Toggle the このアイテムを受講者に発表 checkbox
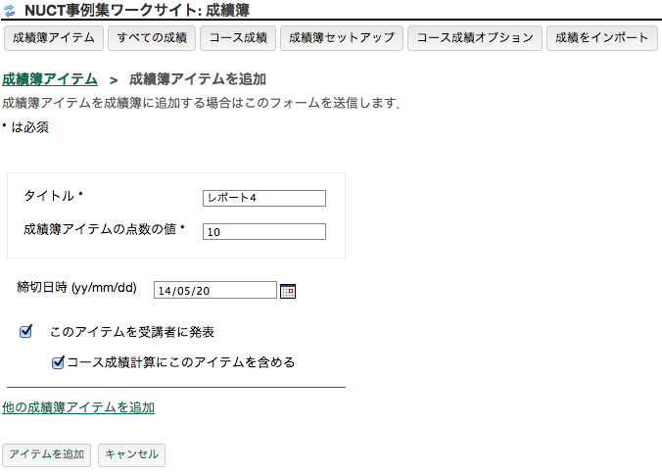Image resolution: width=662 pixels, height=472 pixels. [x=26, y=332]
